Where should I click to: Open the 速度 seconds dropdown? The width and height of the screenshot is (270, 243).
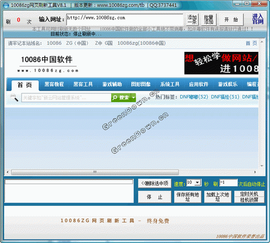coord(198,183)
